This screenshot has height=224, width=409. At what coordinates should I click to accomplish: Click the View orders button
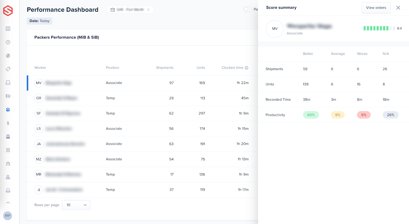point(376,8)
